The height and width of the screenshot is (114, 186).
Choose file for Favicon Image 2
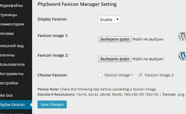click(115, 59)
